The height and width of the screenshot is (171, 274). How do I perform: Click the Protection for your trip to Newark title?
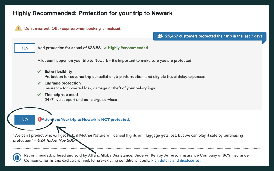(x=93, y=13)
